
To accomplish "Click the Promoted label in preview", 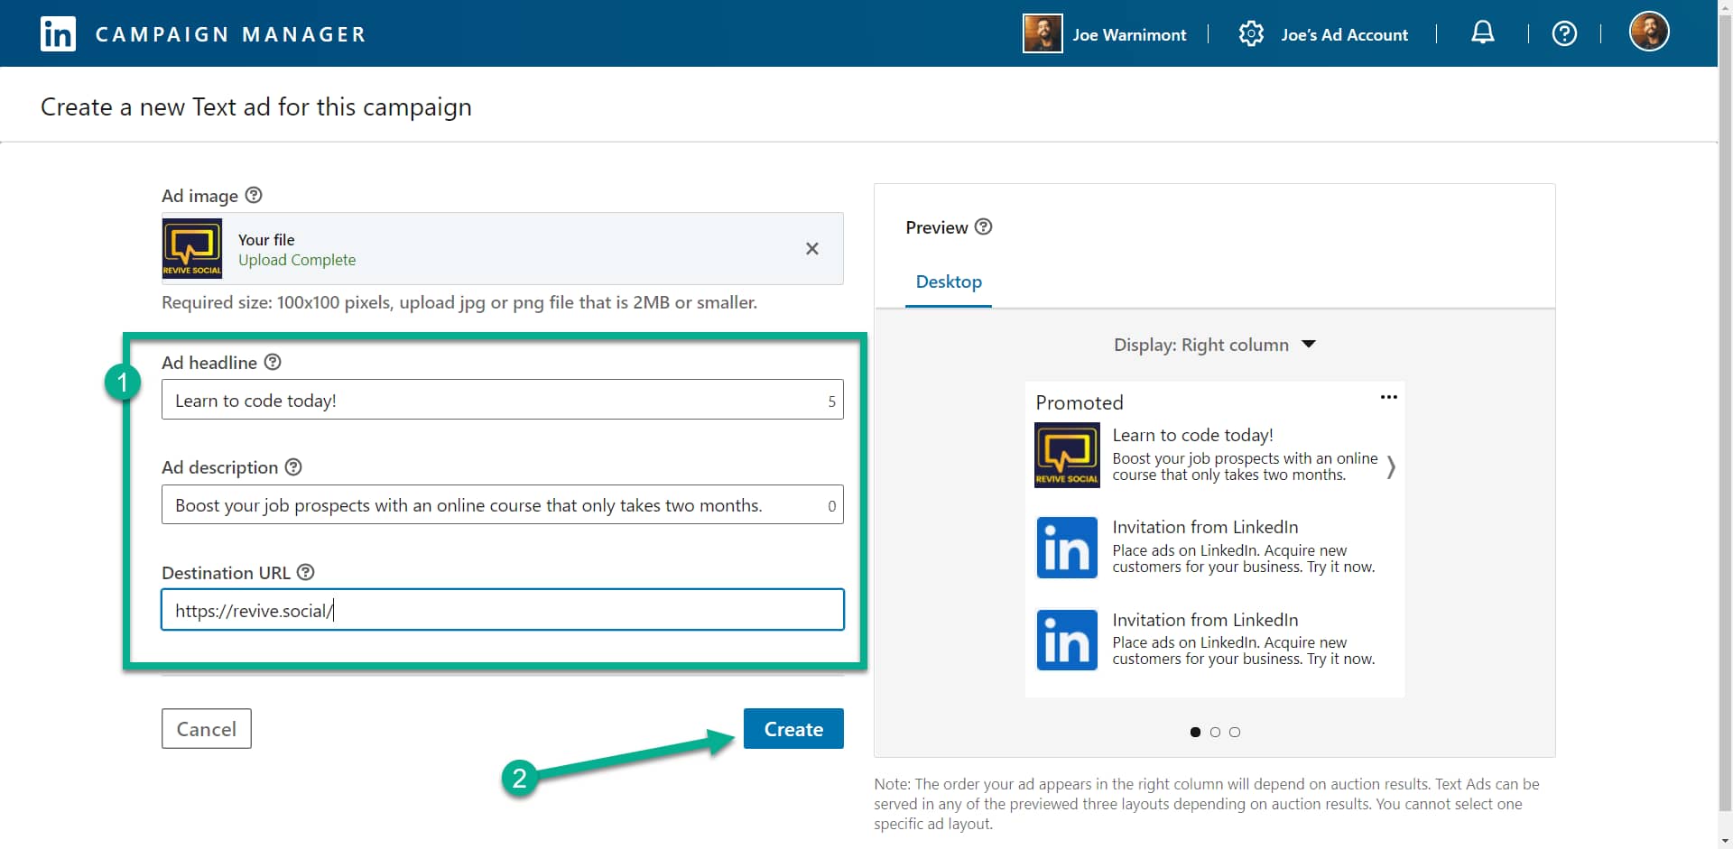I will pos(1080,402).
